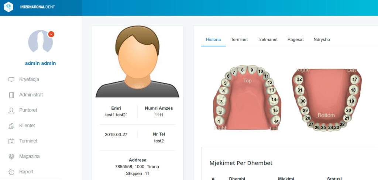Screen dimensions: 378x180
Task: Open the red dropdown badge on admin avatar
Action: [x=51, y=34]
